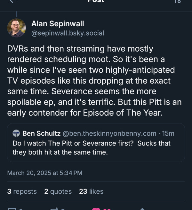Open the Alan Sepinwall display name

point(58,23)
